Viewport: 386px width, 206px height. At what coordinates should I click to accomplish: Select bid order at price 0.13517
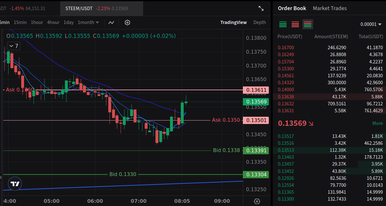tap(329, 136)
